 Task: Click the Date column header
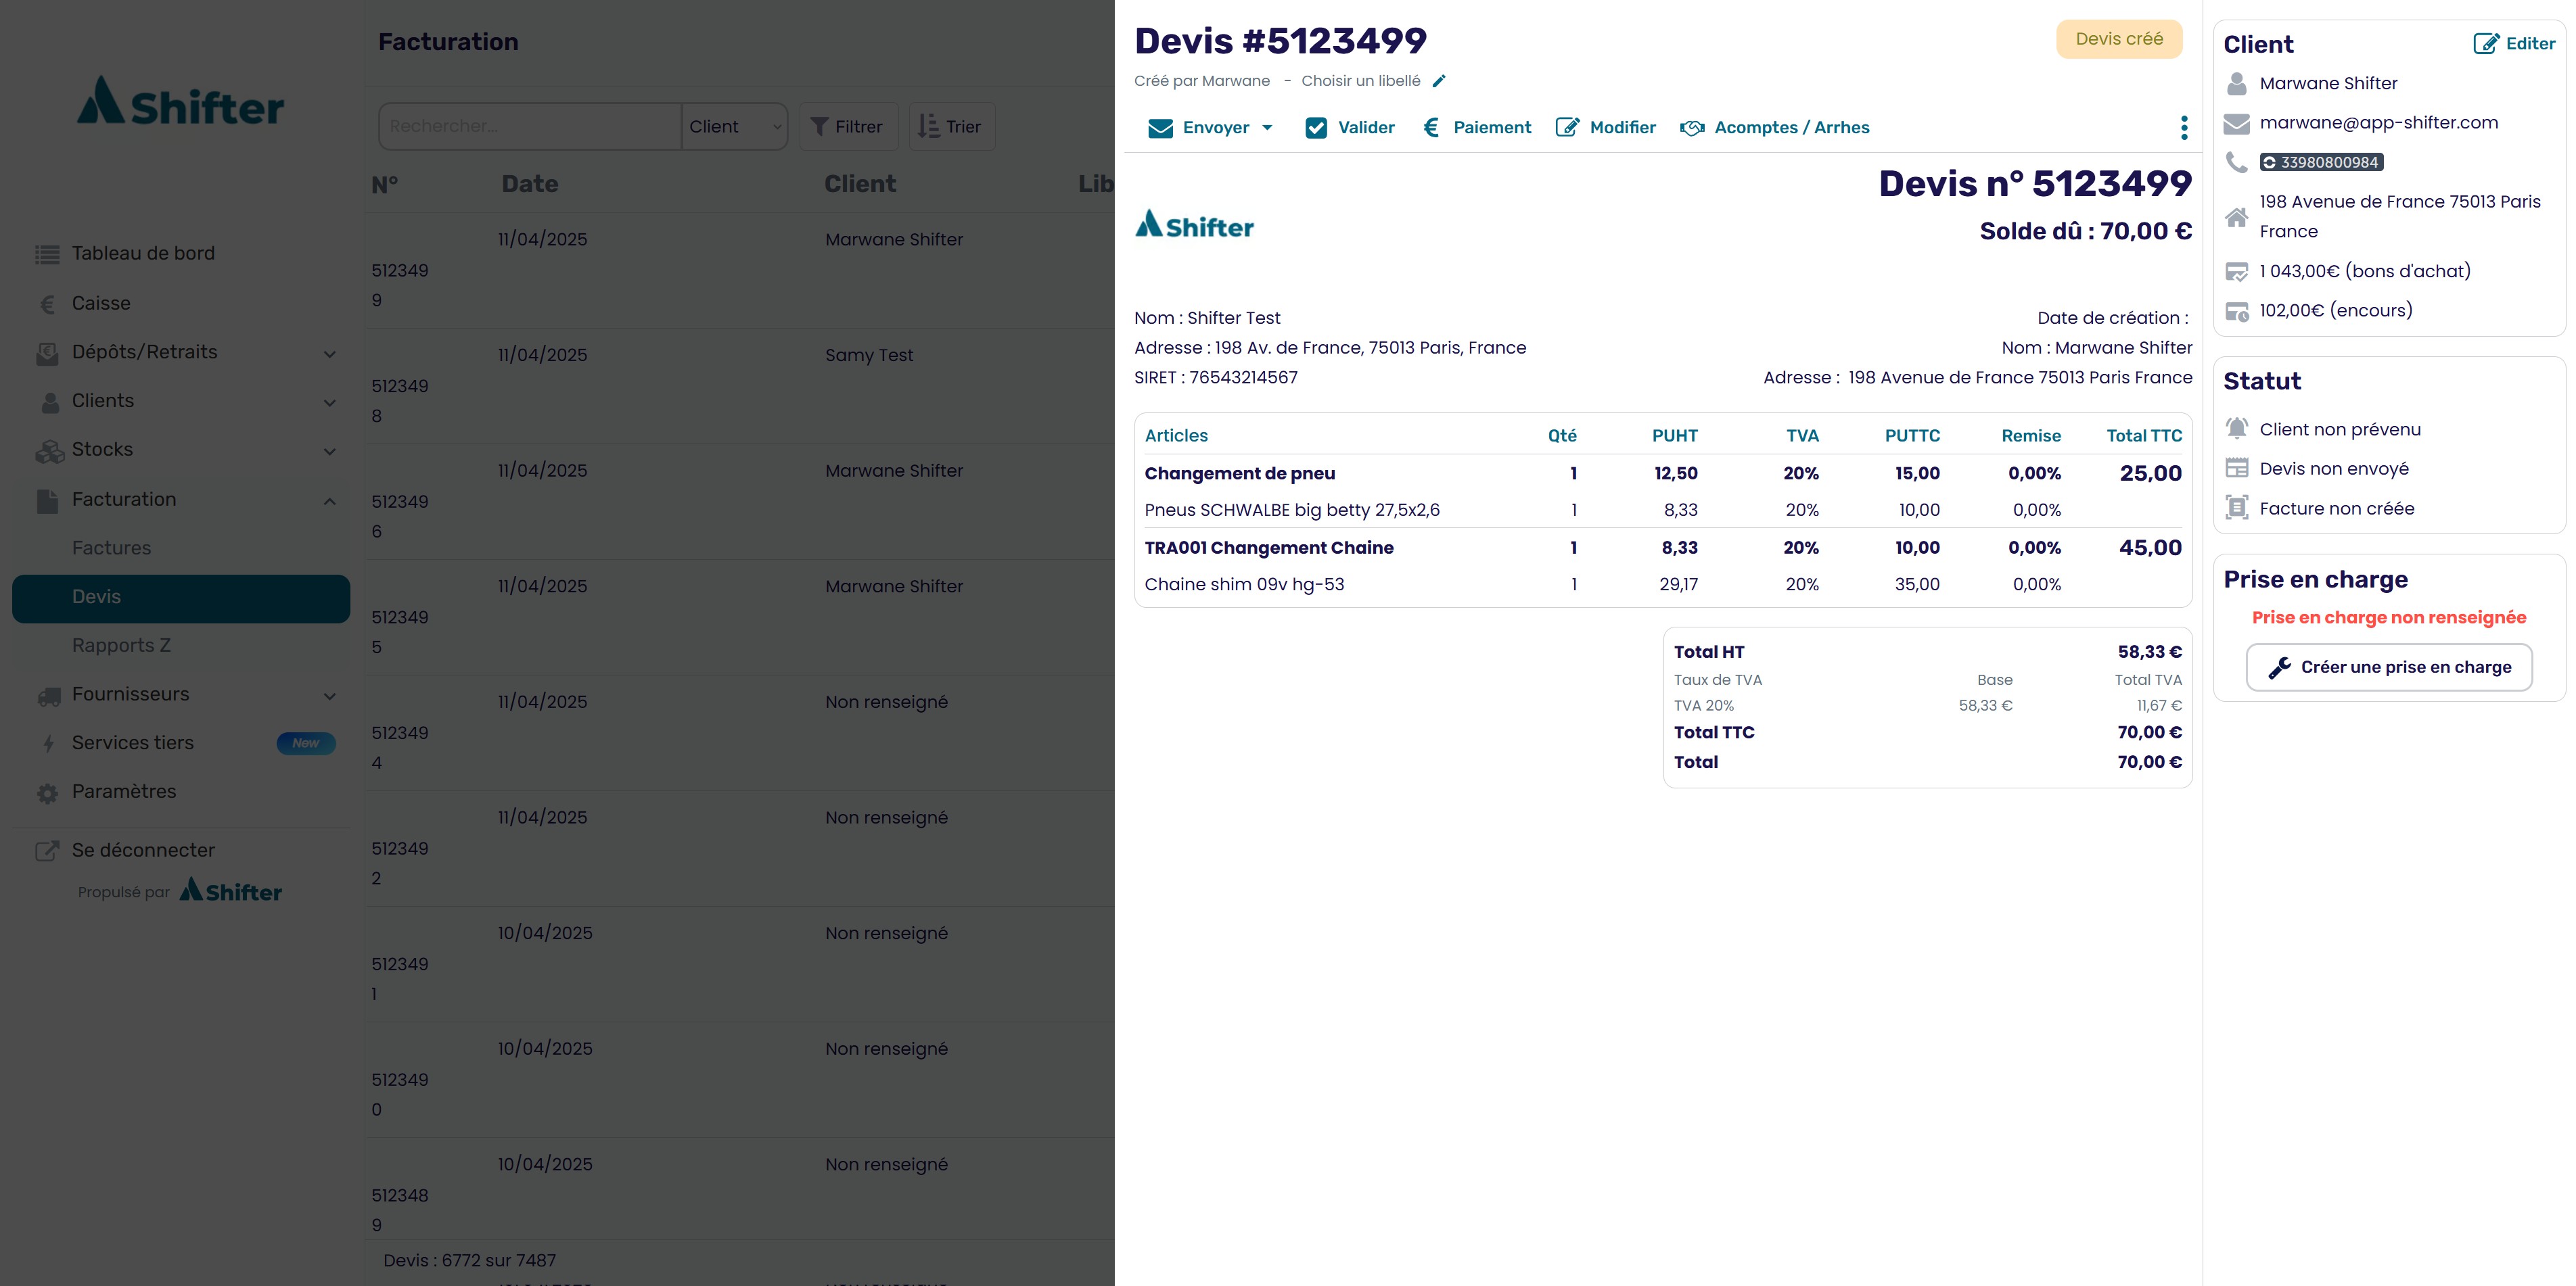(530, 184)
